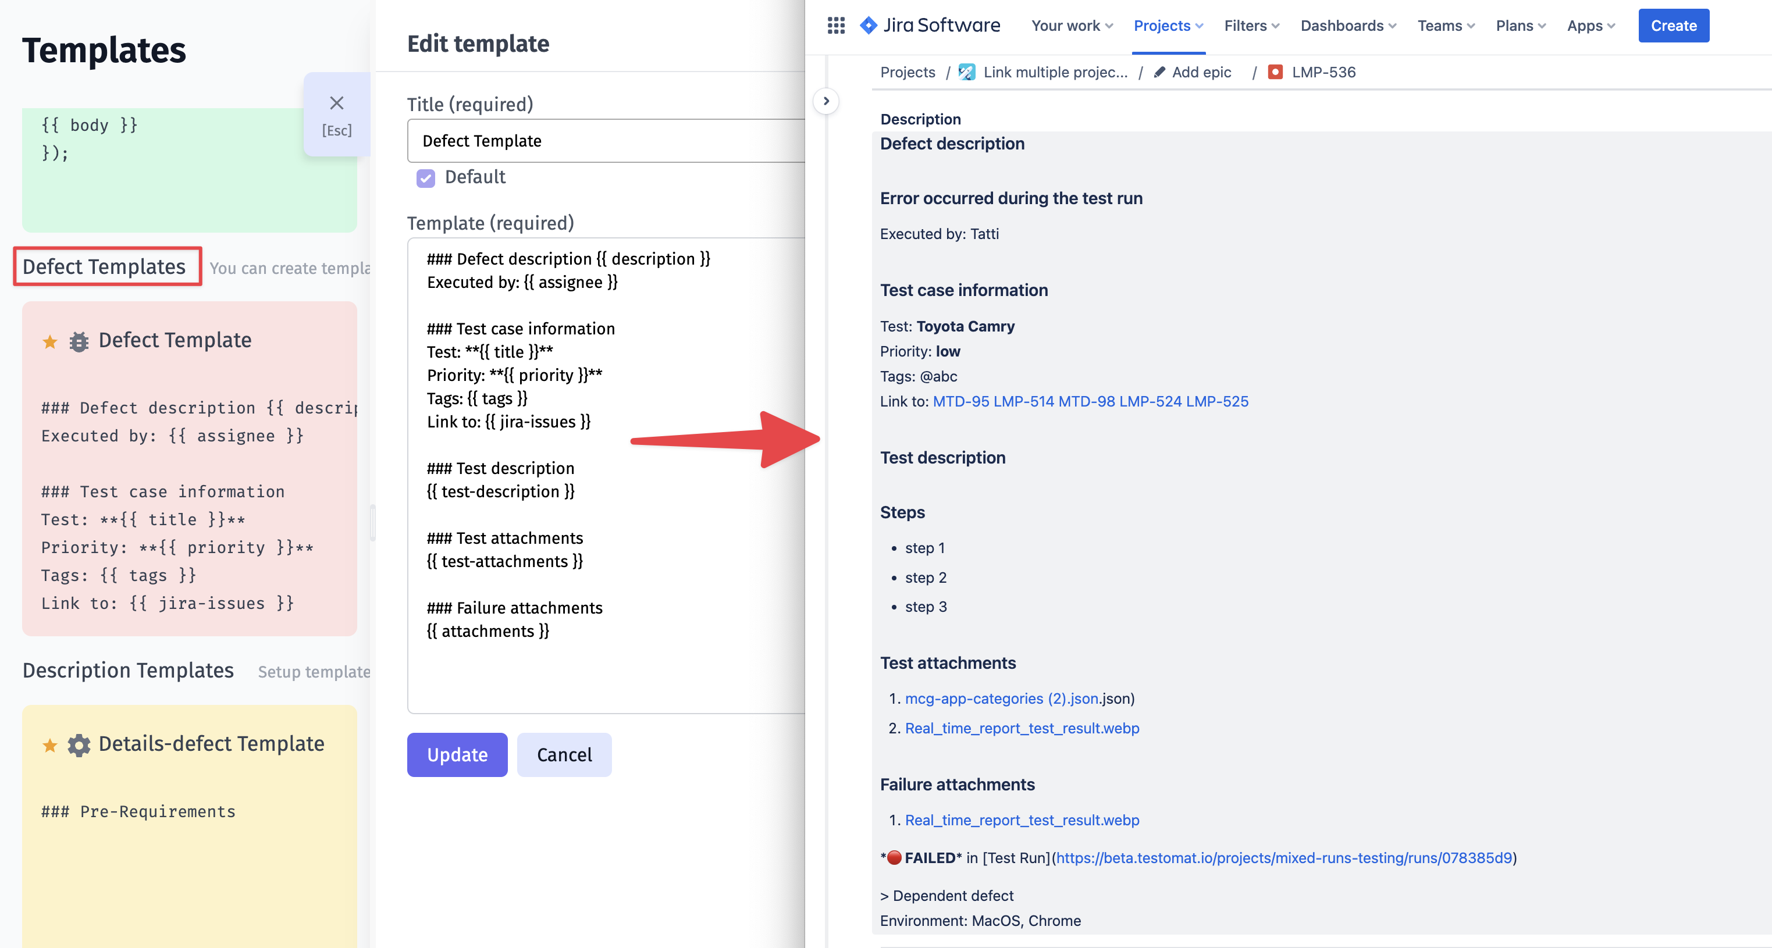Open the Apps menu in Jira navigation
This screenshot has height=948, width=1772.
(x=1590, y=26)
